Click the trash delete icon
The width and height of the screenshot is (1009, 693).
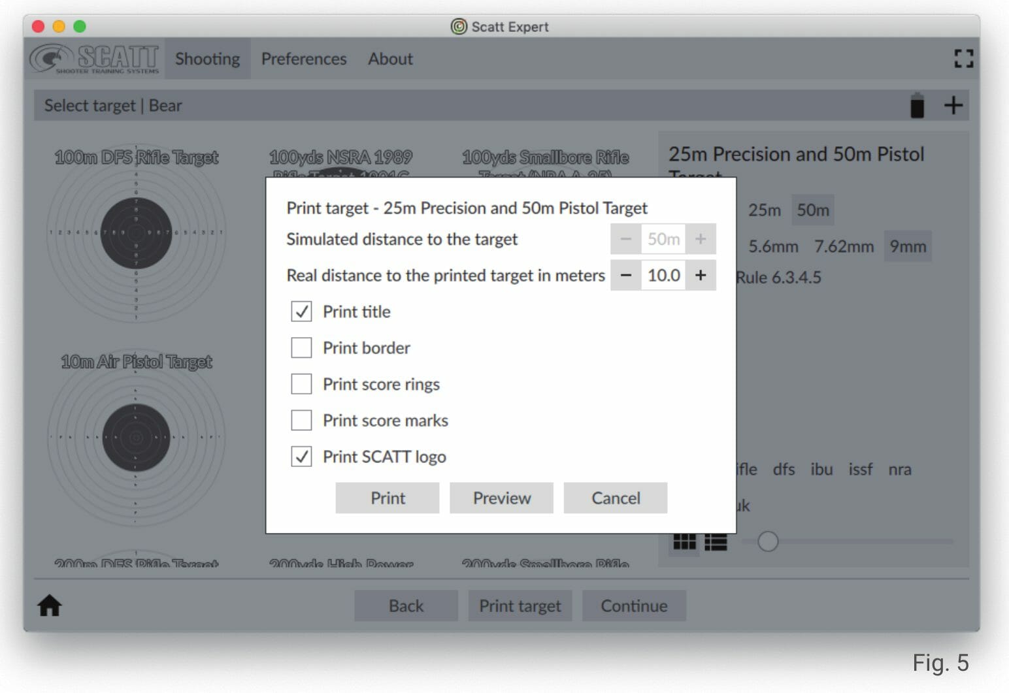pyautogui.click(x=918, y=105)
